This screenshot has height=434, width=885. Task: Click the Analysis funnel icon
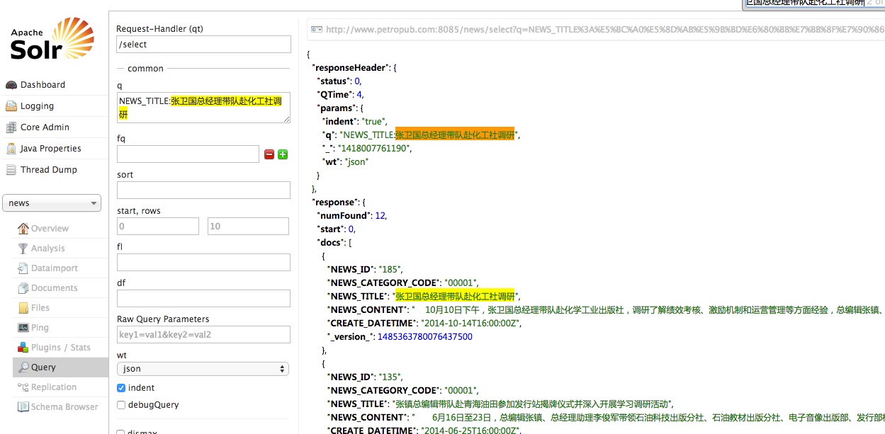pos(23,248)
